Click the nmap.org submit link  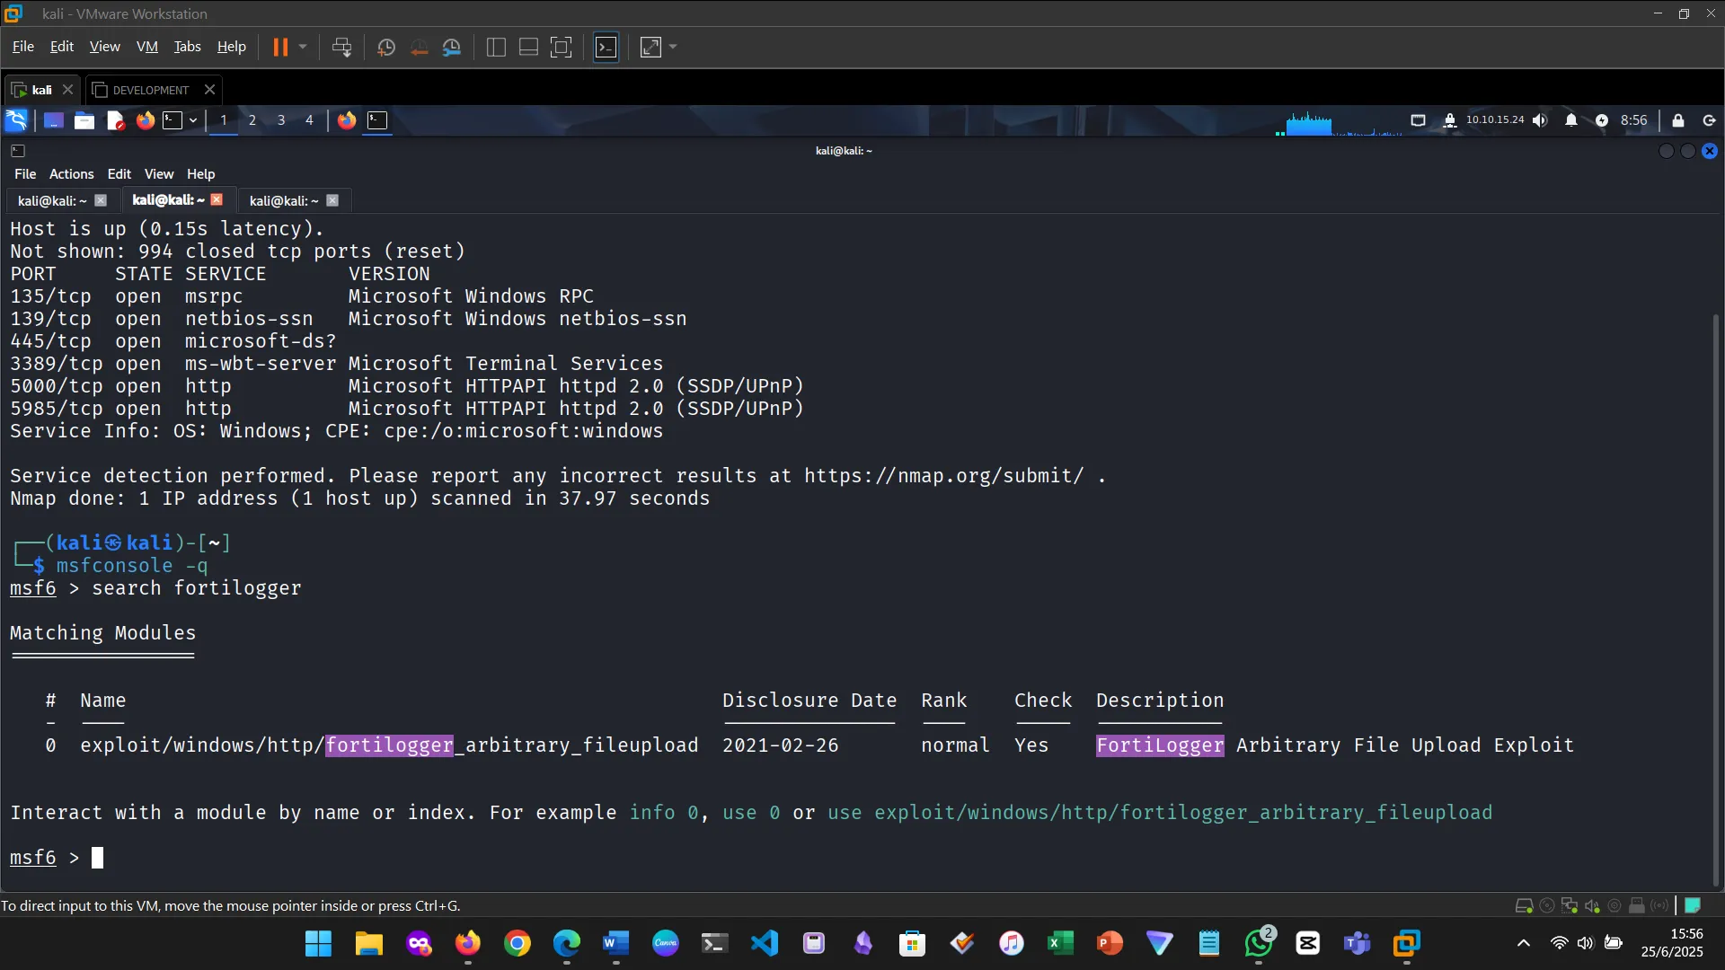point(942,476)
